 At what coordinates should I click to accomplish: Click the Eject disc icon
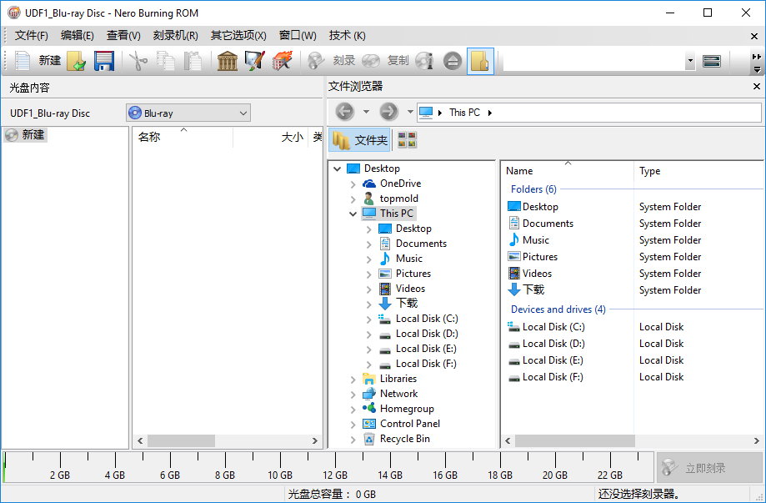click(453, 61)
